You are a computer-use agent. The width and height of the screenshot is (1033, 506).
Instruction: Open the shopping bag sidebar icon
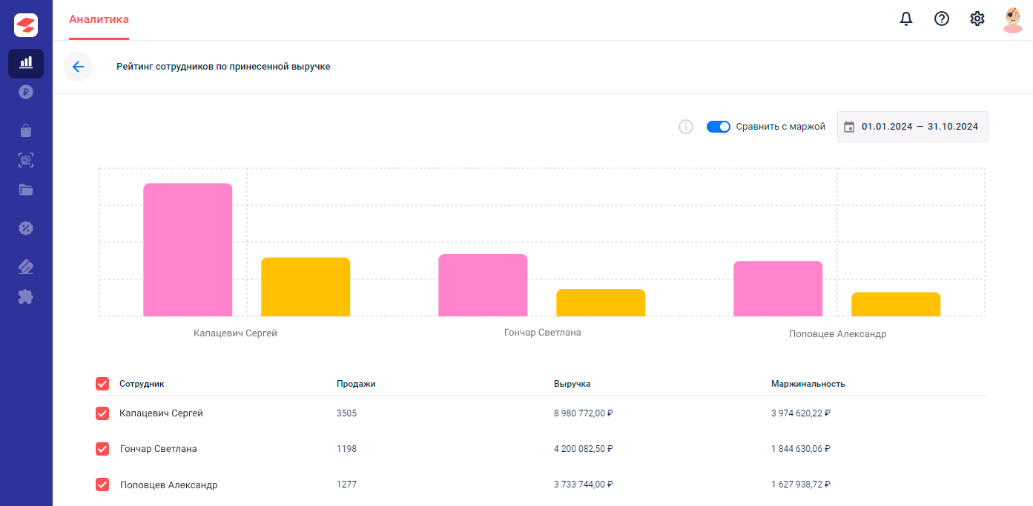click(26, 130)
